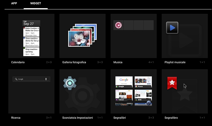Tap the microphone icon in search widget

(46, 79)
